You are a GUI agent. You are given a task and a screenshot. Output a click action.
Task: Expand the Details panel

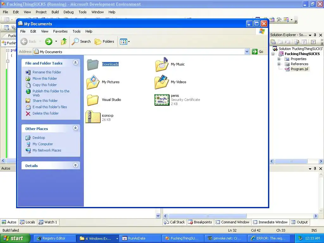point(75,165)
